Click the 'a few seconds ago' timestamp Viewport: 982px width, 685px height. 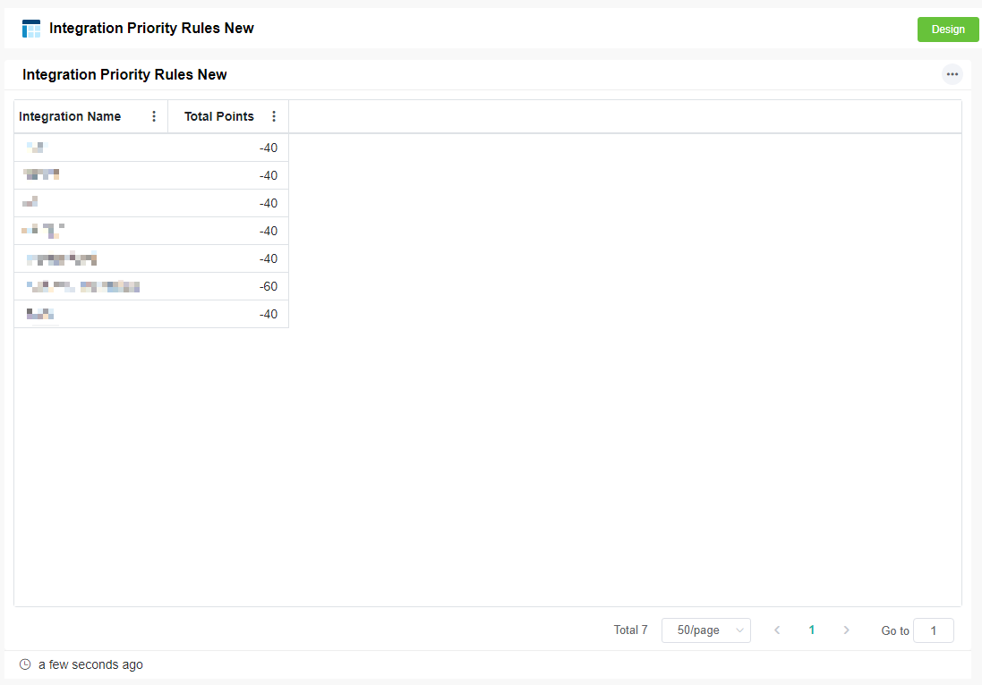[90, 664]
